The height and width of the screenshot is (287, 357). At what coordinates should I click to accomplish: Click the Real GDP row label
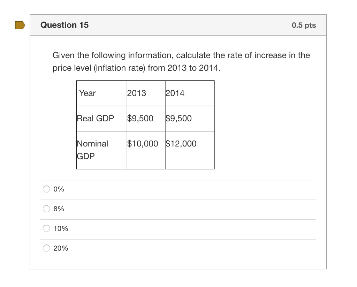96,118
